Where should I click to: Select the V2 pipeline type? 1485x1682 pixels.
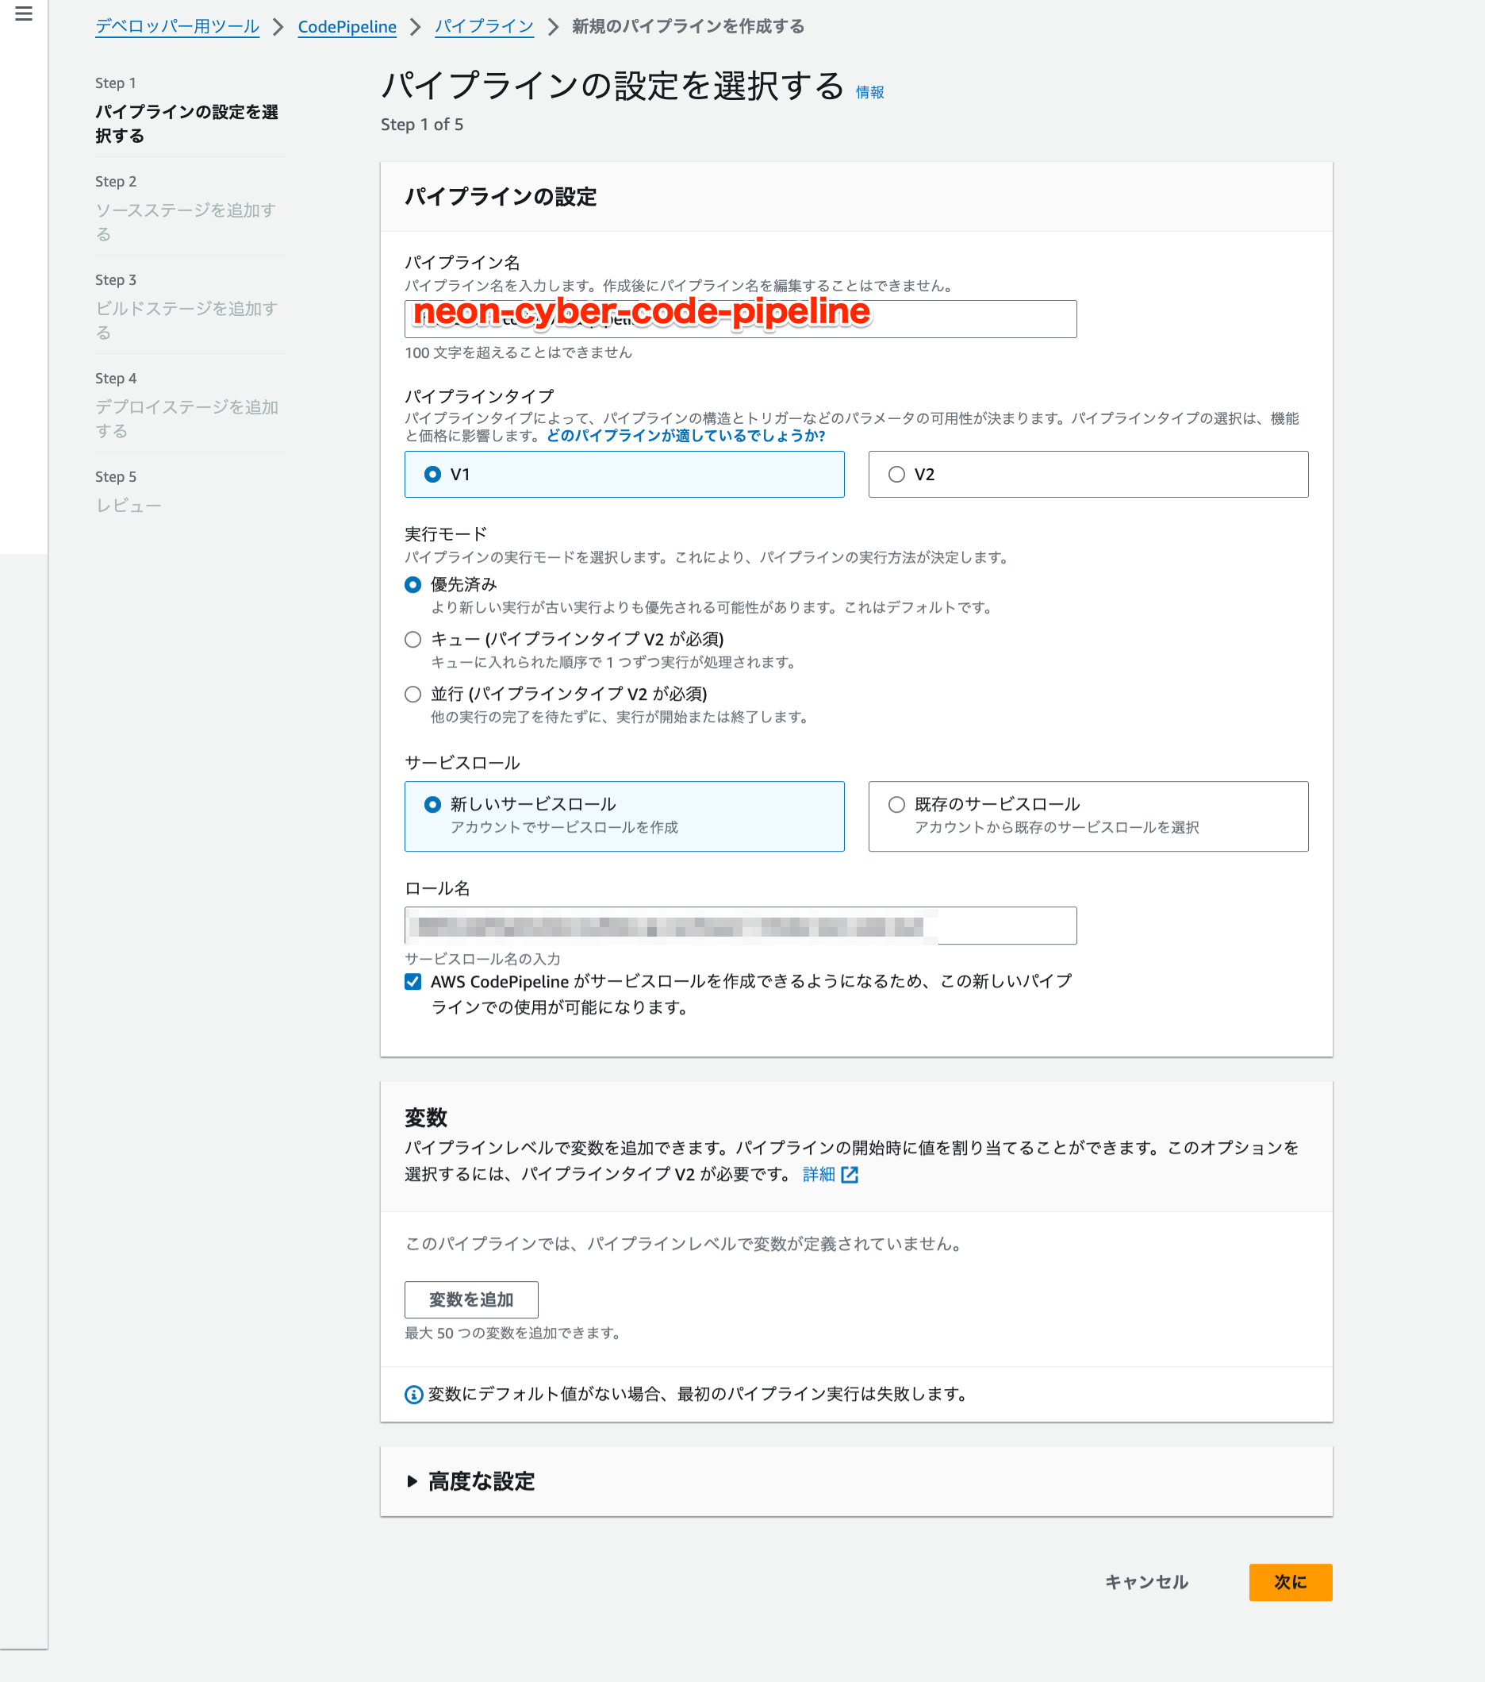897,474
